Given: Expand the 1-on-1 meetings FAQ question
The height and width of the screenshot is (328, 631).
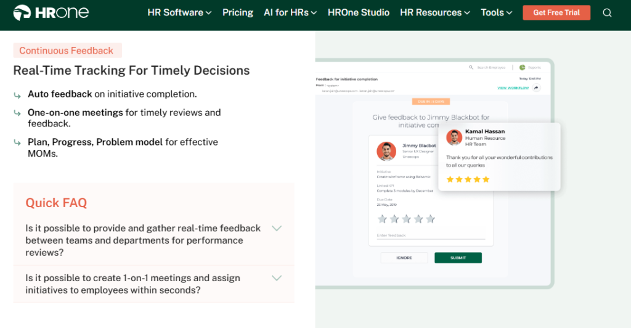Looking at the screenshot, I should 153,284.
